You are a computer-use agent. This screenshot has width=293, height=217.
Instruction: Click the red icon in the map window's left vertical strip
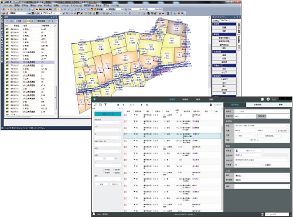click(2, 25)
